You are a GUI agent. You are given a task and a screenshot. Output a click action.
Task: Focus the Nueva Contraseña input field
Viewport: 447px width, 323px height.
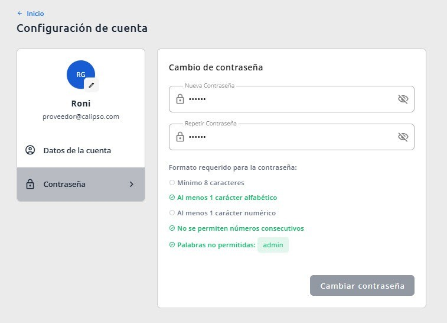tap(291, 99)
